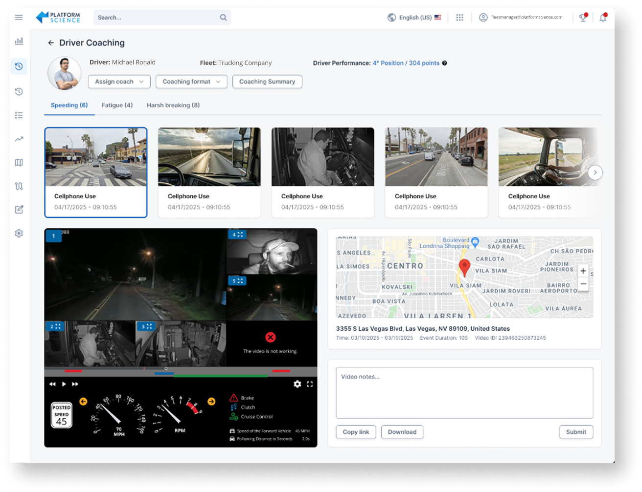642x492 pixels.
Task: Switch to the Harsh breaking (8) tab
Action: (x=173, y=105)
